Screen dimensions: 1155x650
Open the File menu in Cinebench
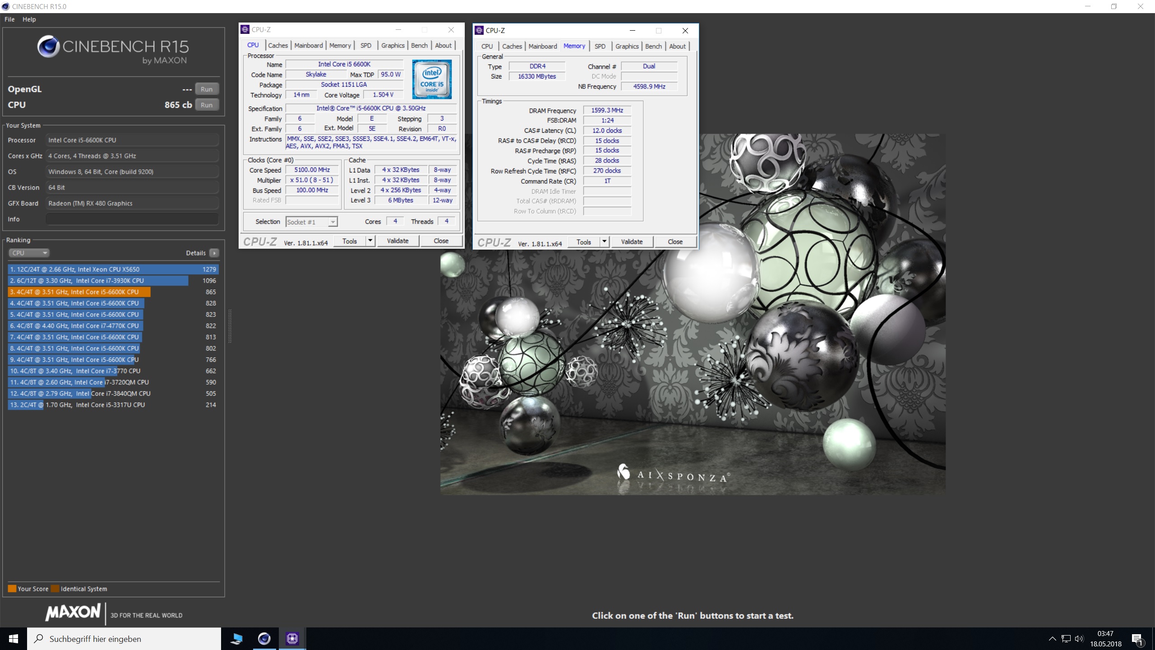click(x=9, y=19)
